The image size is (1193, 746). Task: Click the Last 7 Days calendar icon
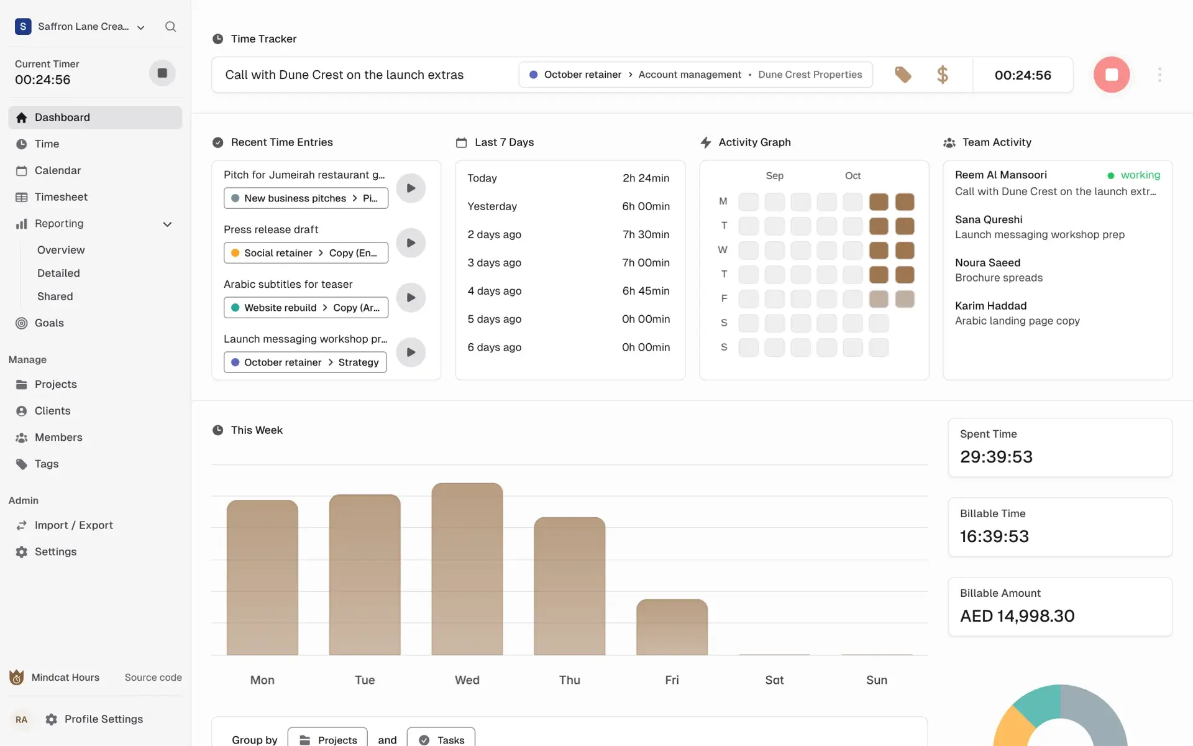[461, 143]
